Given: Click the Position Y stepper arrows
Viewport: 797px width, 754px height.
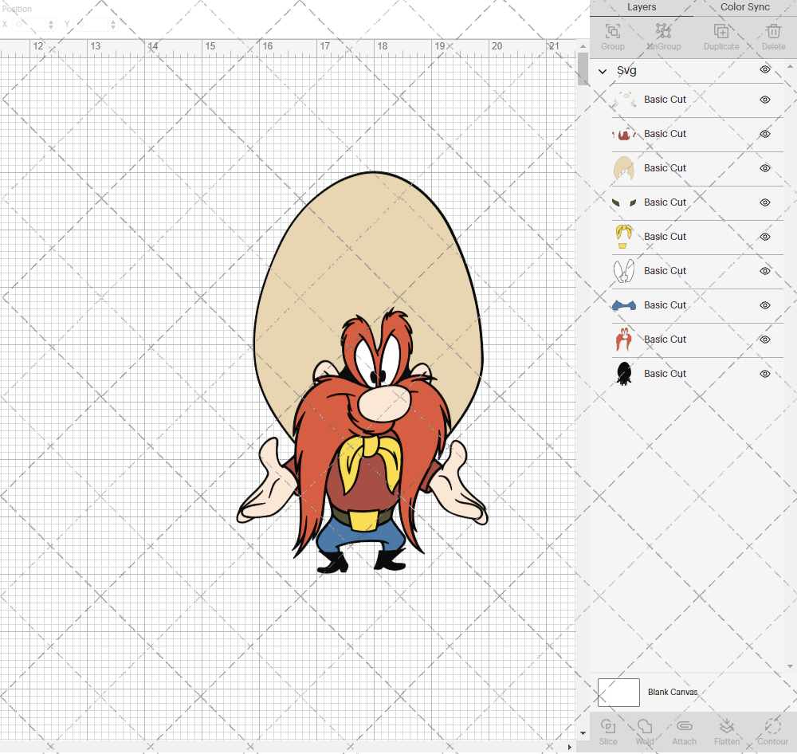Looking at the screenshot, I should coord(113,24).
